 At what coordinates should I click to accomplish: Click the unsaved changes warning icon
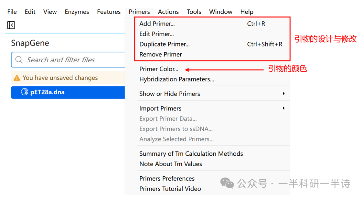[16, 78]
